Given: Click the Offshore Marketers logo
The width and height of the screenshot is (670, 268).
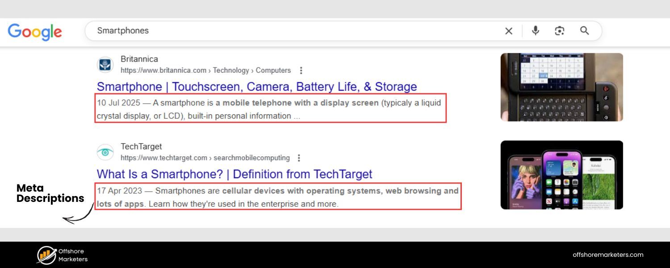Looking at the screenshot, I should [x=62, y=255].
